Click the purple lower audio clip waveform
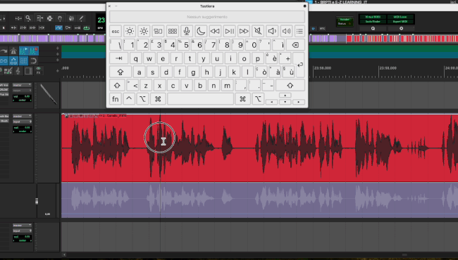The height and width of the screenshot is (260, 458). (259, 200)
